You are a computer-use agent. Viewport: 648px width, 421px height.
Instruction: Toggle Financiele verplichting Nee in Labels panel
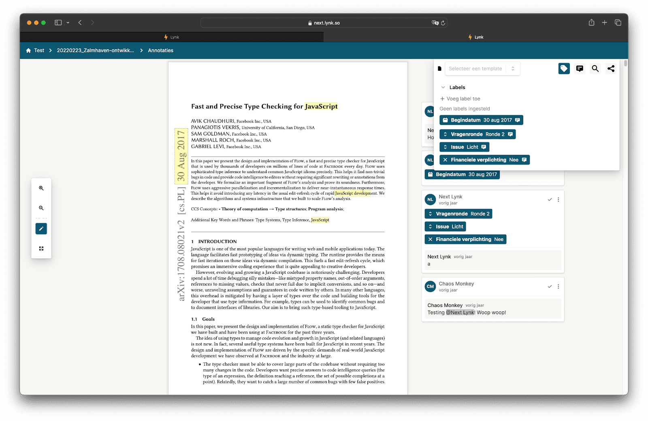coord(484,160)
